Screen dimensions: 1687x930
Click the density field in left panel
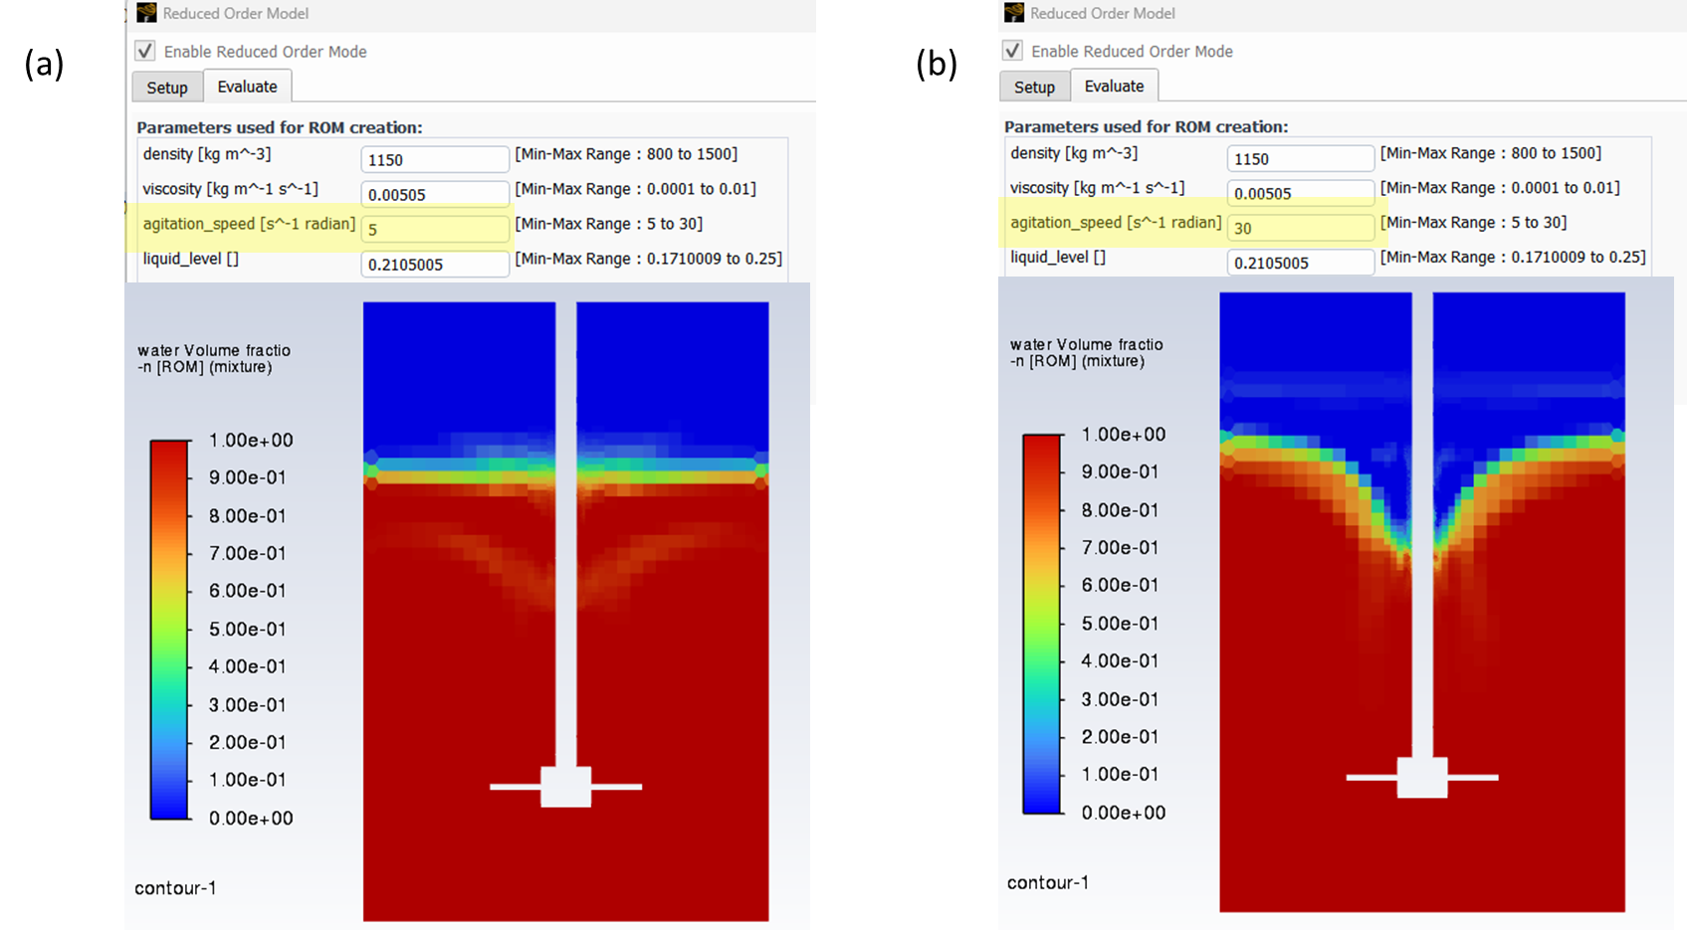pyautogui.click(x=435, y=160)
